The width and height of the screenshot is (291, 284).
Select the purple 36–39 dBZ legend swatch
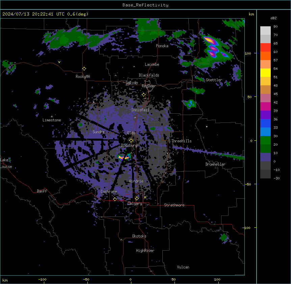pos(265,115)
